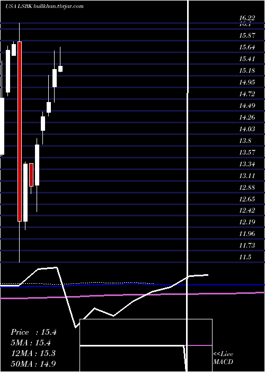Click the 14.95 price axis label
Screen dimensions: 265x372
[247, 82]
